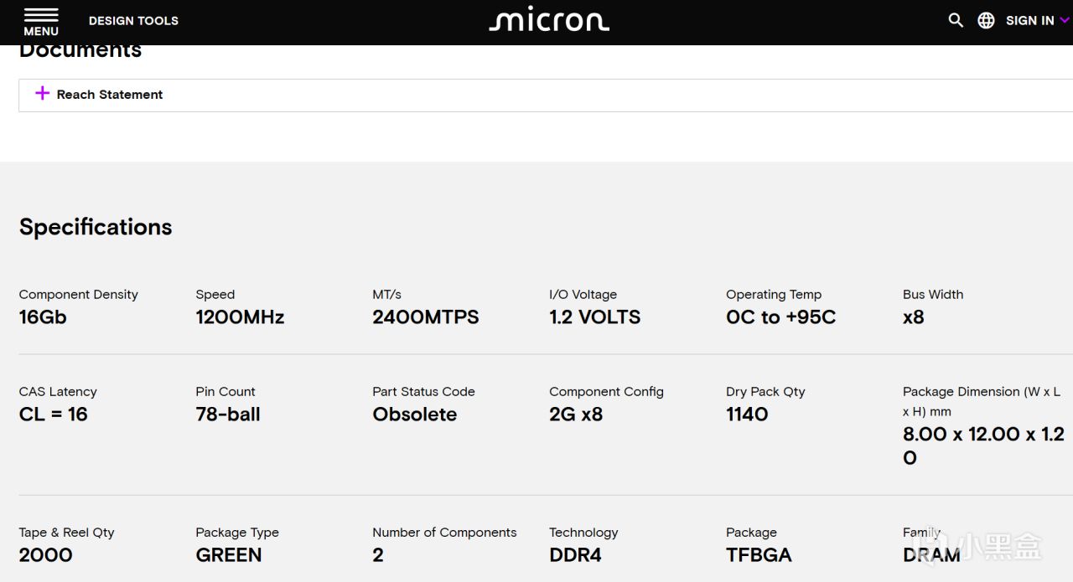This screenshot has height=582, width=1073.
Task: Click the MENU label in header
Action: (41, 32)
